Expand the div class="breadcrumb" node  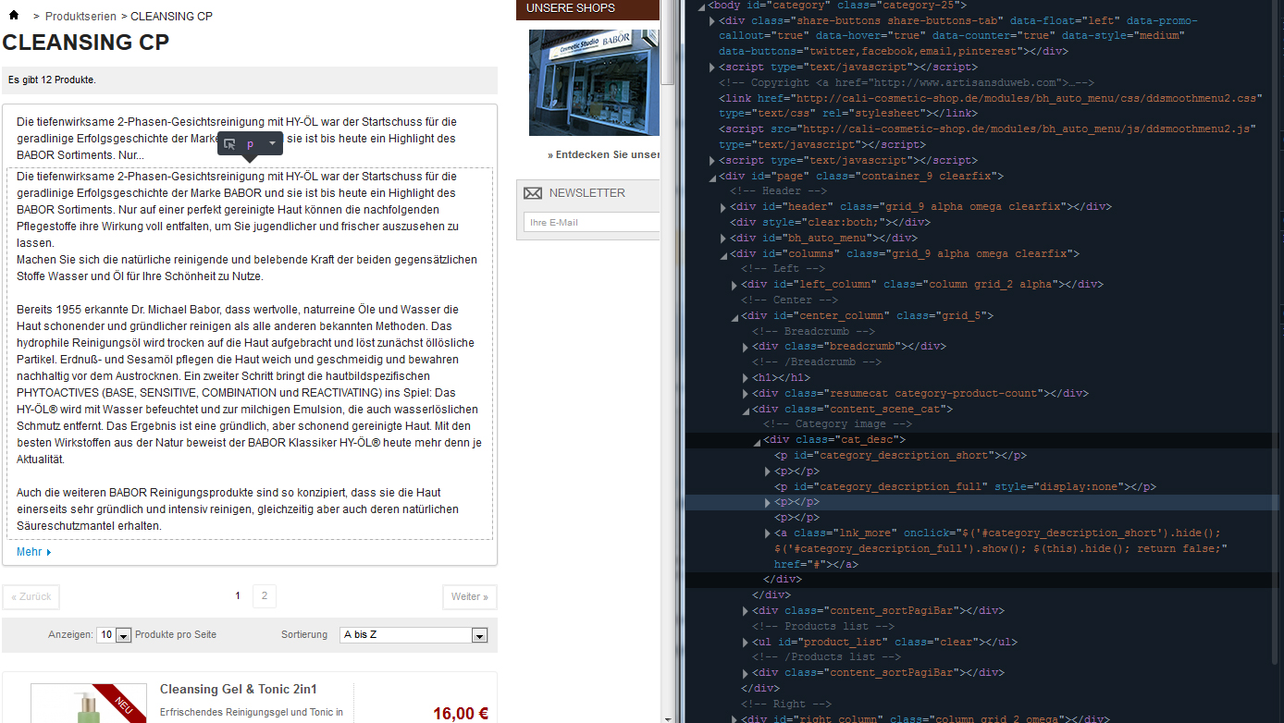click(x=745, y=347)
